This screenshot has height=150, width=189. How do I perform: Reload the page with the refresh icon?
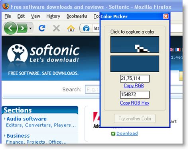pos(42,28)
